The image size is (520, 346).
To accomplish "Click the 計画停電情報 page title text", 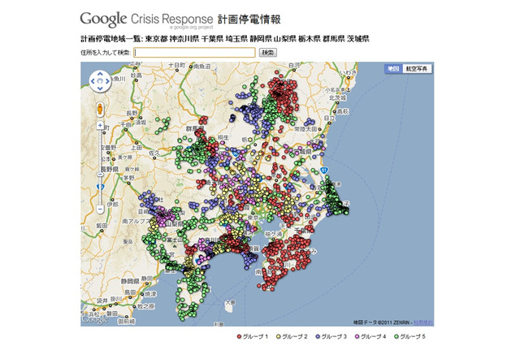I will 249,19.
